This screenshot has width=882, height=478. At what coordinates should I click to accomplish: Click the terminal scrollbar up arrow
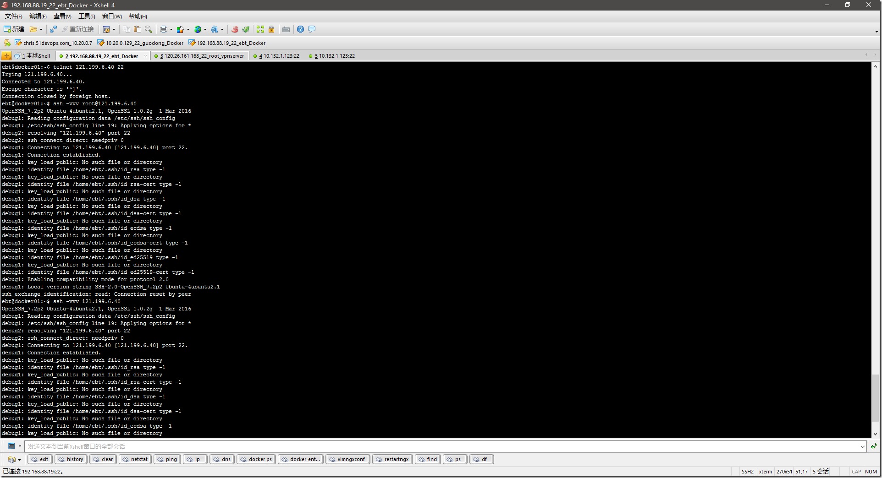(x=875, y=67)
